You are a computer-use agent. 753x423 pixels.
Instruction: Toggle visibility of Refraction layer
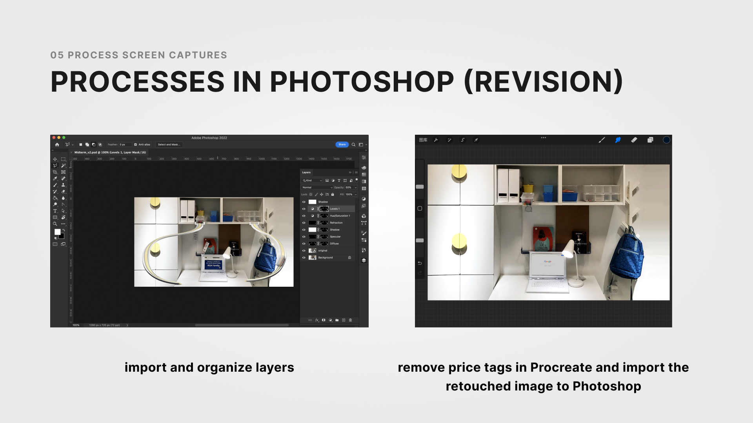[304, 222]
